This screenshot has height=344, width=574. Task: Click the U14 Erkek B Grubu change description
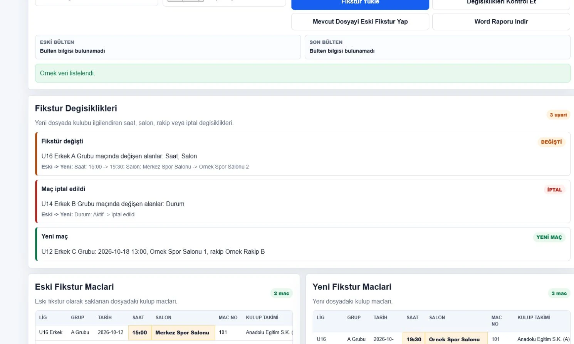click(113, 204)
